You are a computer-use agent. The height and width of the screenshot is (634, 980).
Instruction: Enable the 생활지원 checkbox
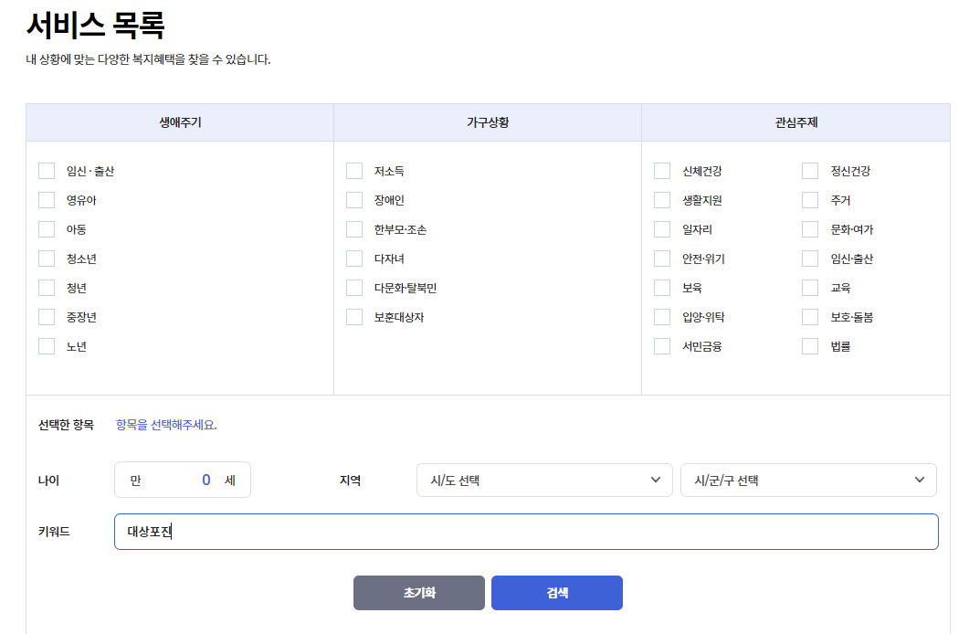click(x=662, y=200)
